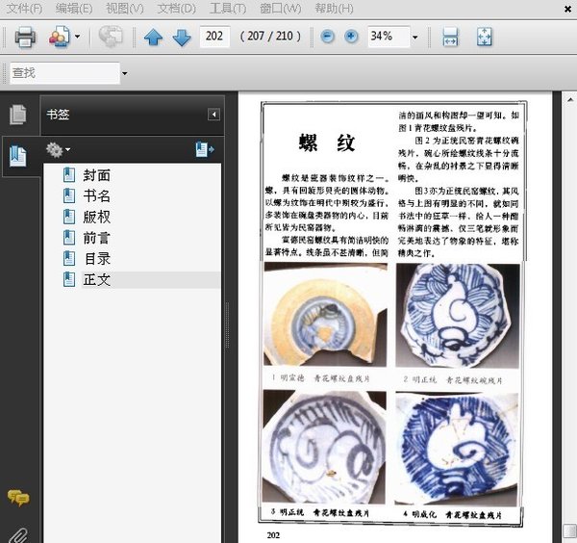Zoom in with the plus button
Image resolution: width=577 pixels, height=543 pixels.
[x=351, y=37]
